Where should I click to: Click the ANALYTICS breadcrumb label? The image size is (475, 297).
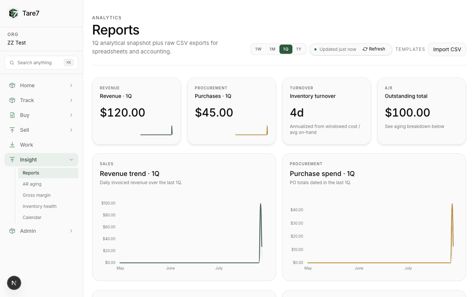pyautogui.click(x=107, y=18)
